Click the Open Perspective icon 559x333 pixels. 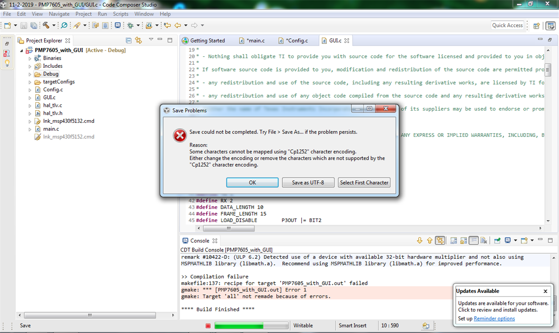coord(537,26)
